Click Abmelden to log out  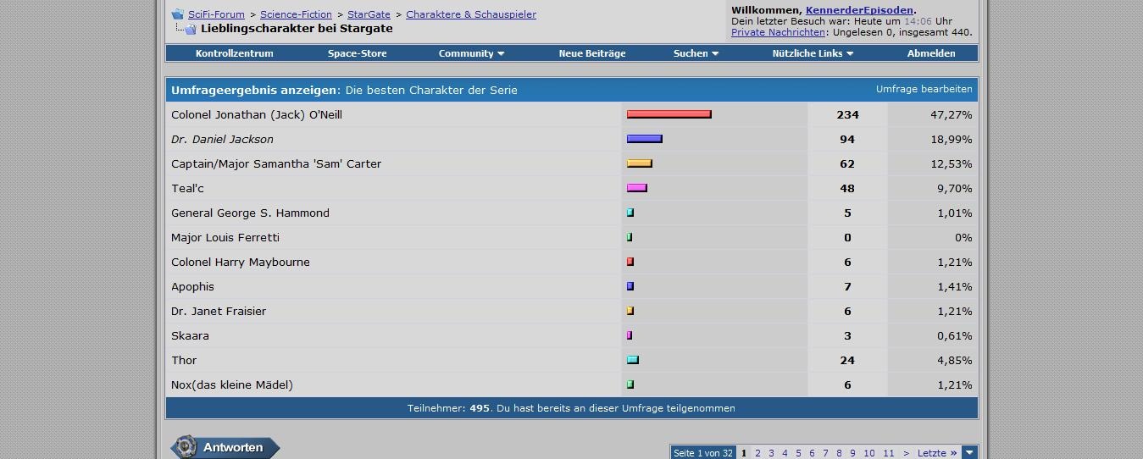[x=930, y=53]
